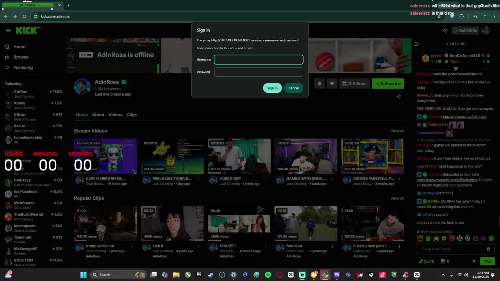
Task: Expand the leaderboard arrow under Tebx
Action: tap(455, 69)
